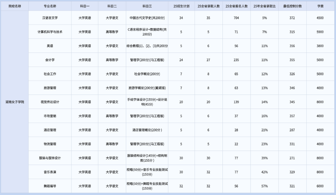Select the 视觉传达设计 major cell
This screenshot has height=195, width=336.
(50, 102)
